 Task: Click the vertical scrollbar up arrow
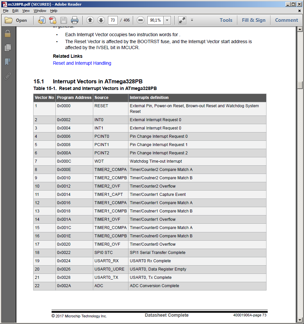(300, 29)
